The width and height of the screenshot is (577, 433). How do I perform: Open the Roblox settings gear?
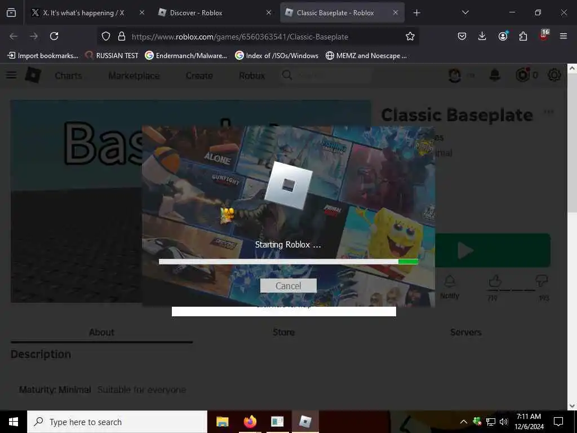tap(554, 75)
